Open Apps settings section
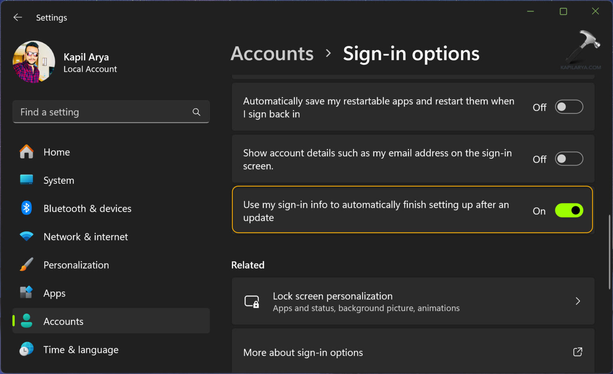The image size is (613, 374). (x=111, y=293)
